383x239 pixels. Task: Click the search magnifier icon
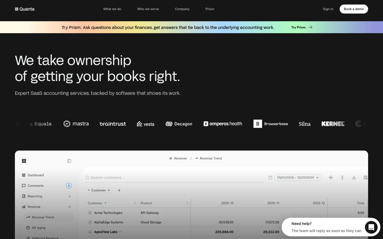(87, 177)
